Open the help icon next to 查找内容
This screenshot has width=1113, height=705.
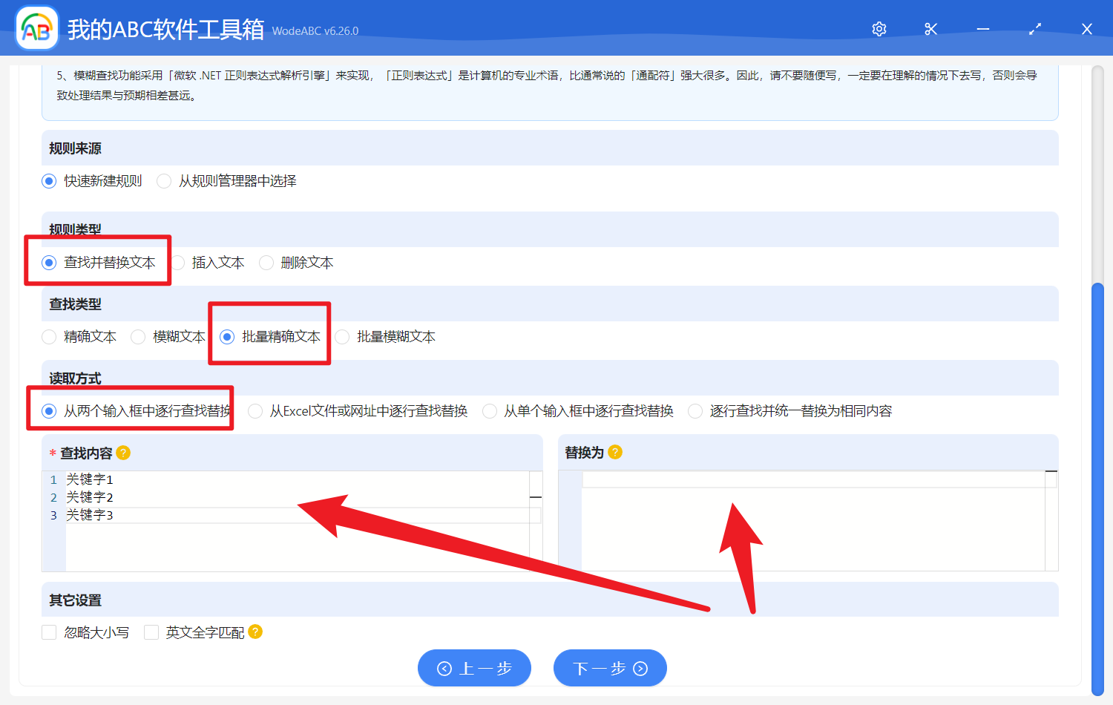pyautogui.click(x=124, y=453)
